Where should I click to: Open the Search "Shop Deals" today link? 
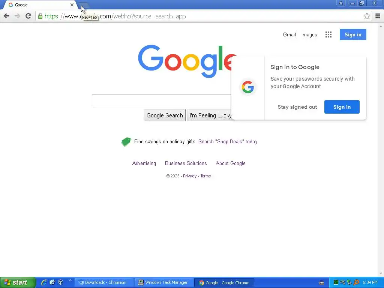tap(228, 141)
